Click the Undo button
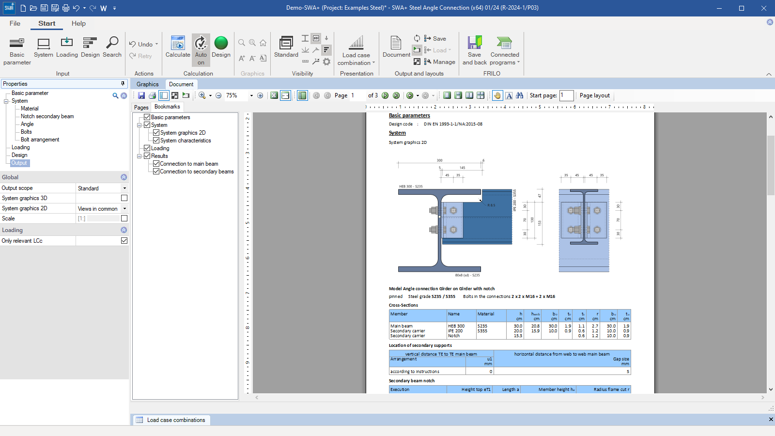The height and width of the screenshot is (436, 775). [x=140, y=44]
